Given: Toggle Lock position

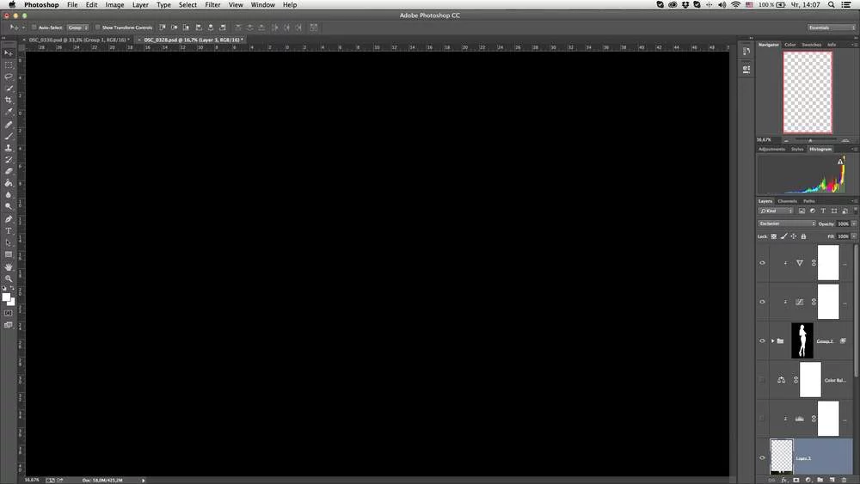Looking at the screenshot, I should tap(793, 236).
